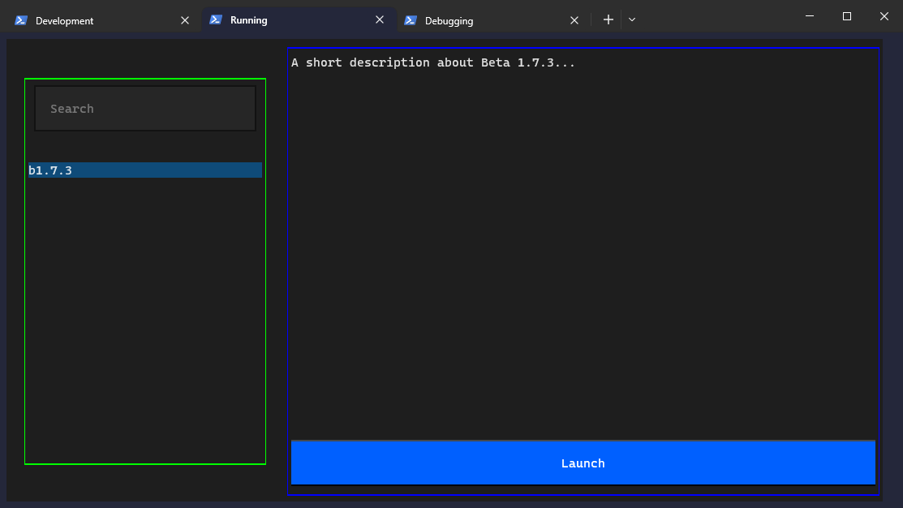Maximize the terminal window

click(846, 16)
